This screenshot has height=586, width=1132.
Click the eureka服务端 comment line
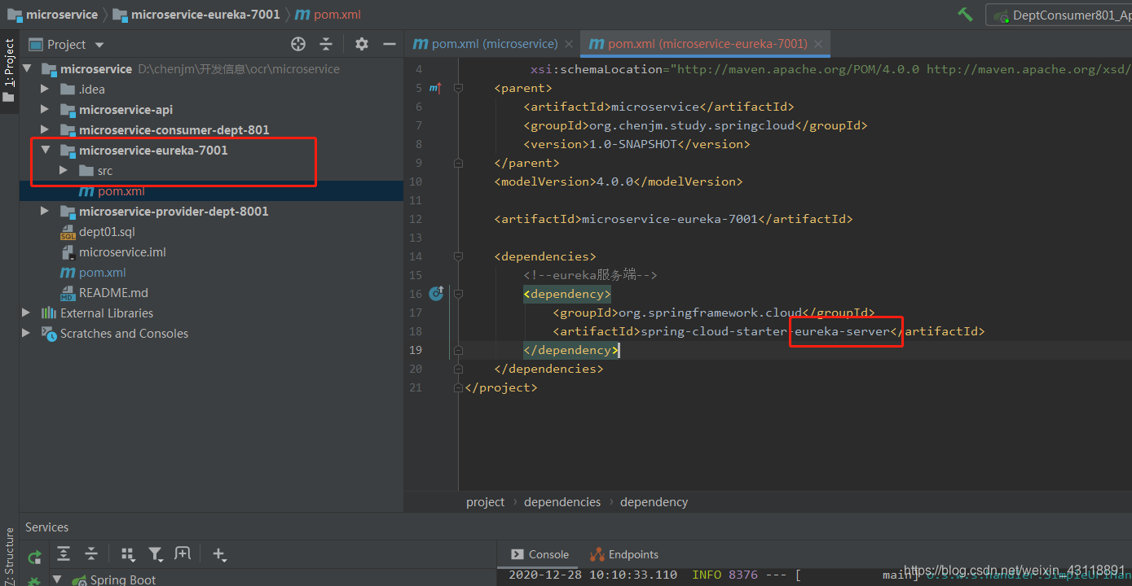[590, 275]
